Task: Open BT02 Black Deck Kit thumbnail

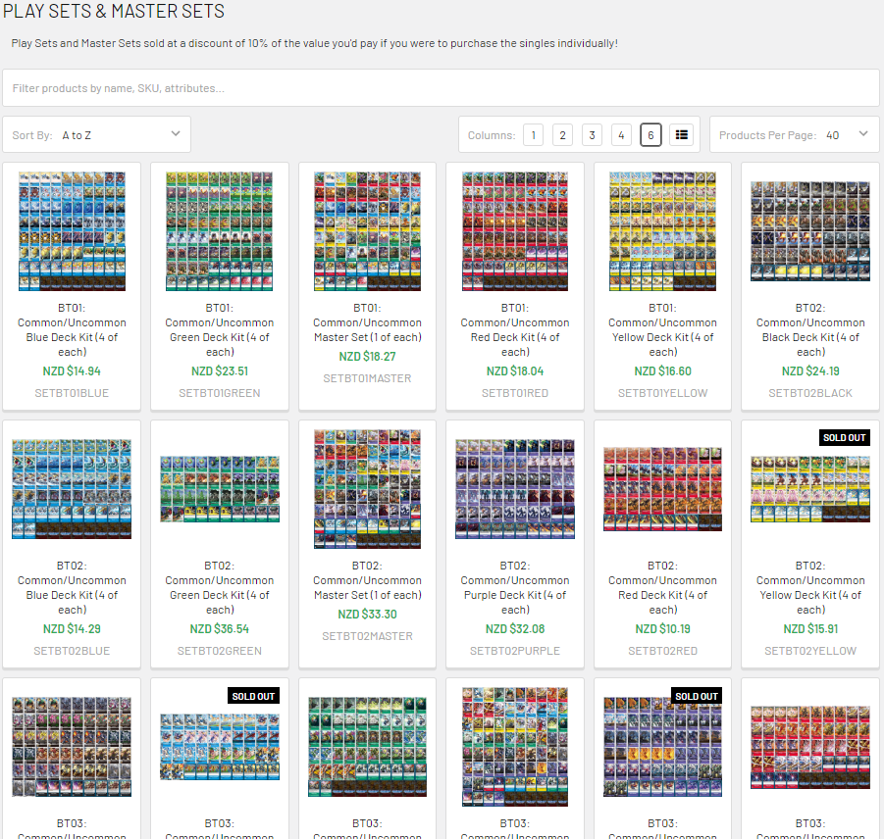Action: pos(810,231)
